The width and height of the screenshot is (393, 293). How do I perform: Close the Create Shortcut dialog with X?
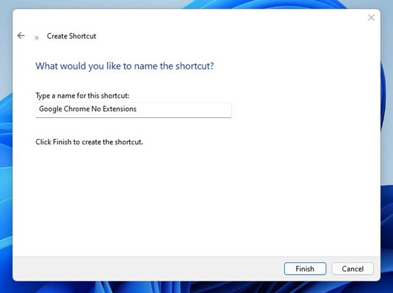[x=371, y=18]
